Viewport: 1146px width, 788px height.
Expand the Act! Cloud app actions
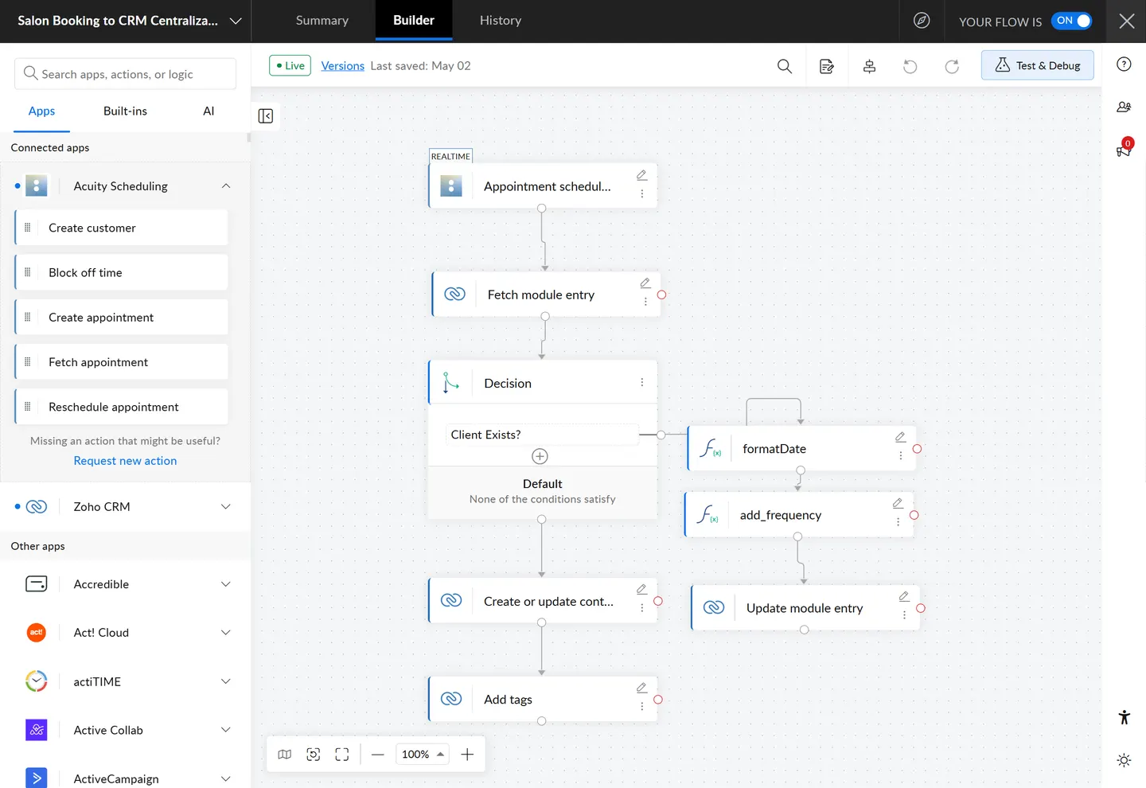(226, 633)
